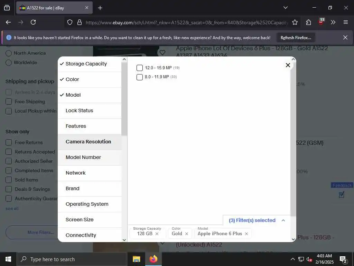Check the 8.0 - 11.9 MP checkbox
This screenshot has height=266, width=354.
coord(140,77)
